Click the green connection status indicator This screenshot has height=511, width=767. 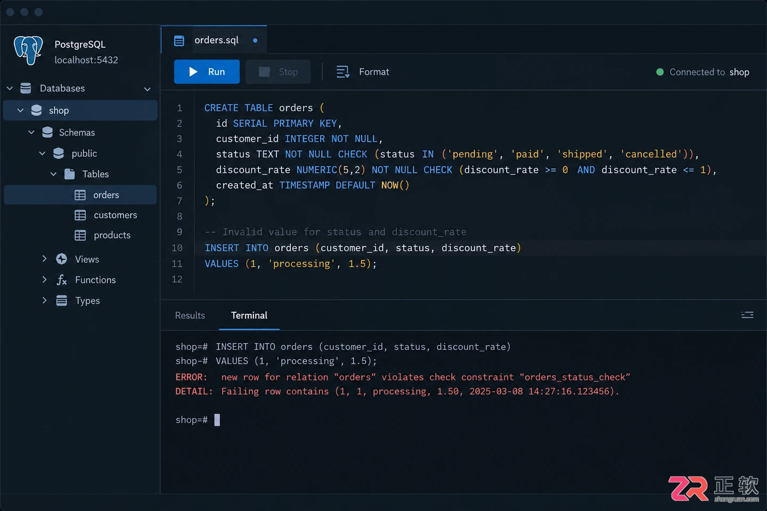(x=660, y=72)
